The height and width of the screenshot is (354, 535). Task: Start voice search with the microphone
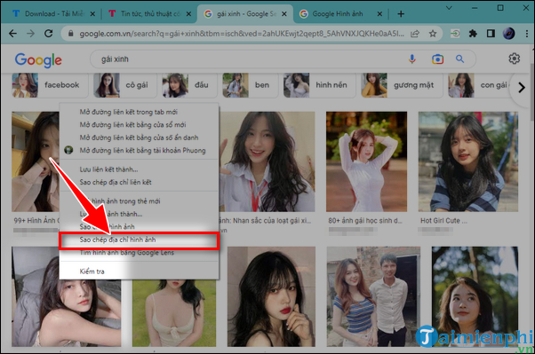point(412,59)
